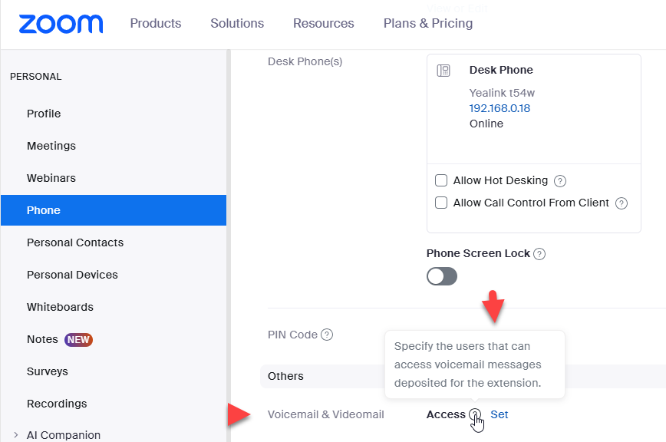The width and height of the screenshot is (666, 442).
Task: Click the voicemail Access help icon
Action: click(476, 414)
